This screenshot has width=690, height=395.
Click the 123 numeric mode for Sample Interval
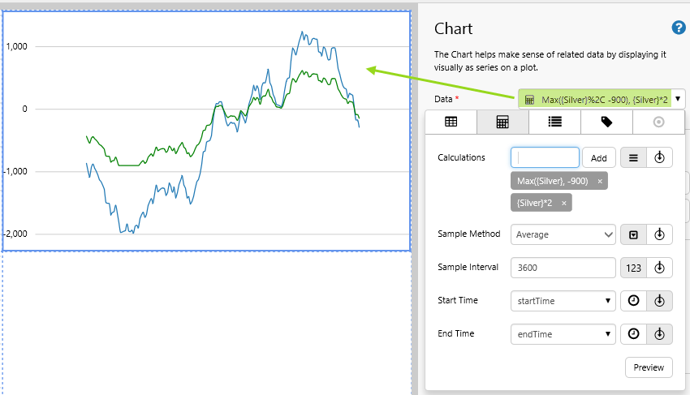click(x=633, y=268)
